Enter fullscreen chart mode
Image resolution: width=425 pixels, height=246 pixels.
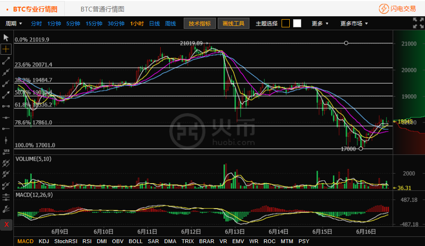tap(418, 23)
